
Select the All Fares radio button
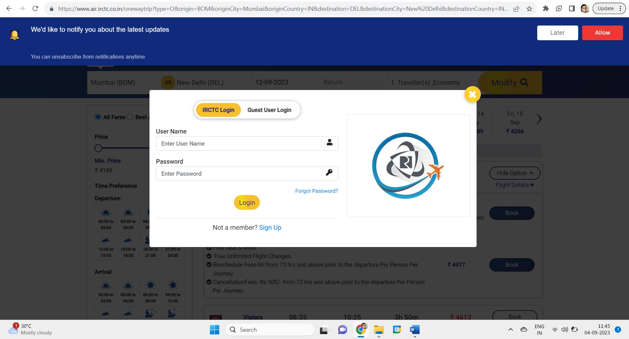98,117
